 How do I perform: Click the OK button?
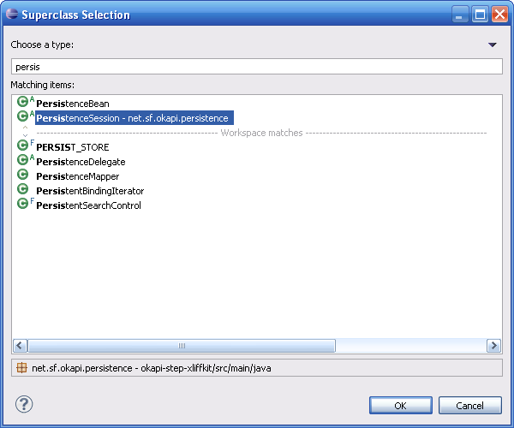(401, 406)
